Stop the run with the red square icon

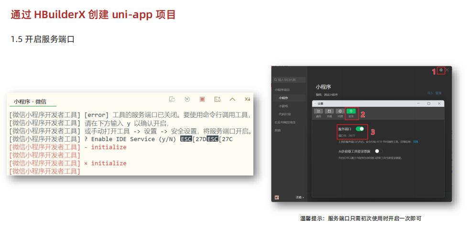pos(202,99)
